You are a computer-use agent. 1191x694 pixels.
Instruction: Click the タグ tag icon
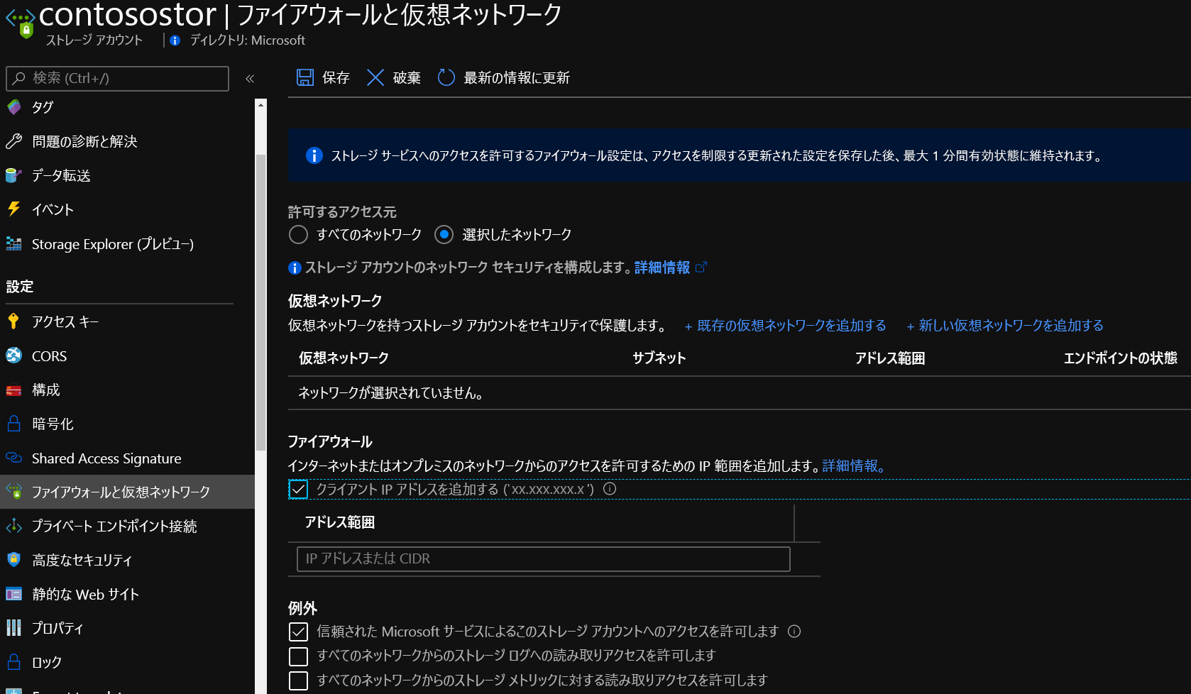tap(13, 107)
